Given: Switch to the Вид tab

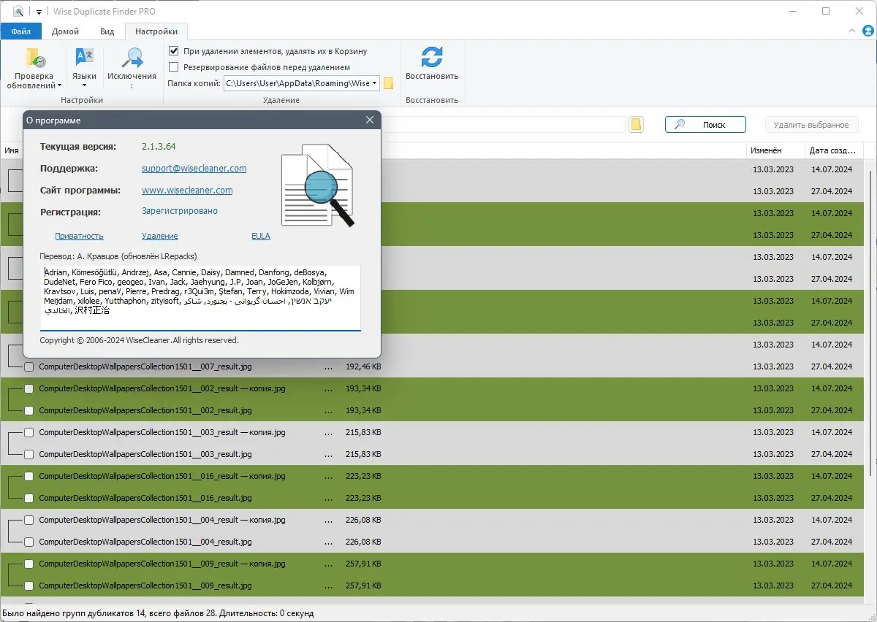Looking at the screenshot, I should [x=107, y=31].
